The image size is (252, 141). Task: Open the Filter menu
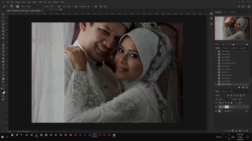click(x=40, y=2)
